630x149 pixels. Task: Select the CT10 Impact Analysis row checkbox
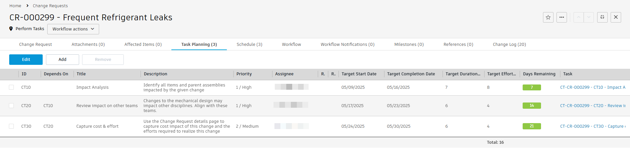[11, 87]
